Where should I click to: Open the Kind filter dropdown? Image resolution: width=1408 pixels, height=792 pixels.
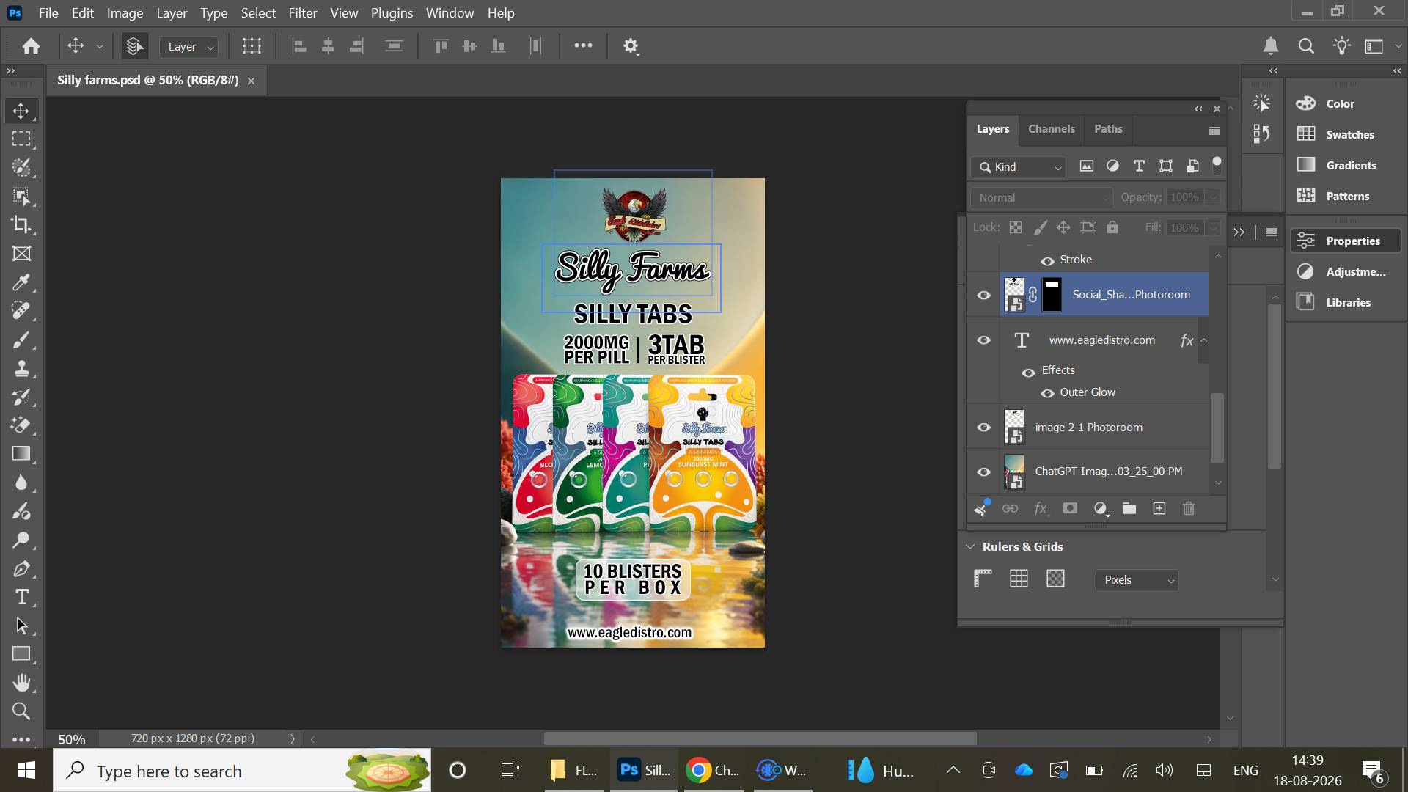click(x=1019, y=167)
